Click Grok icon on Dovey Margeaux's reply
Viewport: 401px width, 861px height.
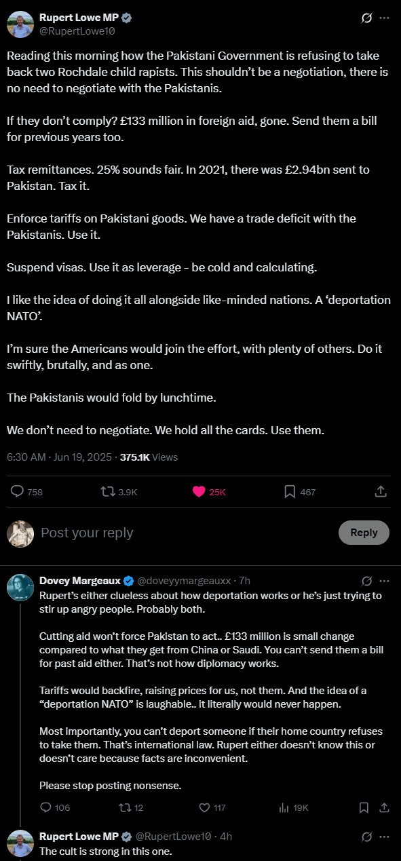(367, 581)
